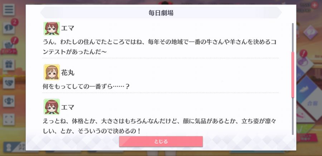Open the hamburger menu icon
This screenshot has width=322, height=156.
[x=9, y=10]
